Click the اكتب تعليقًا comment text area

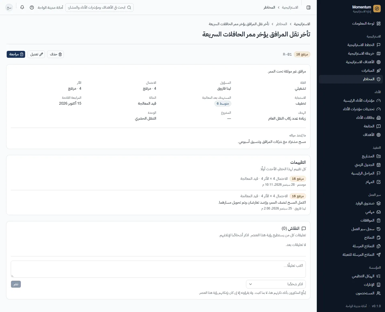pyautogui.click(x=158, y=269)
